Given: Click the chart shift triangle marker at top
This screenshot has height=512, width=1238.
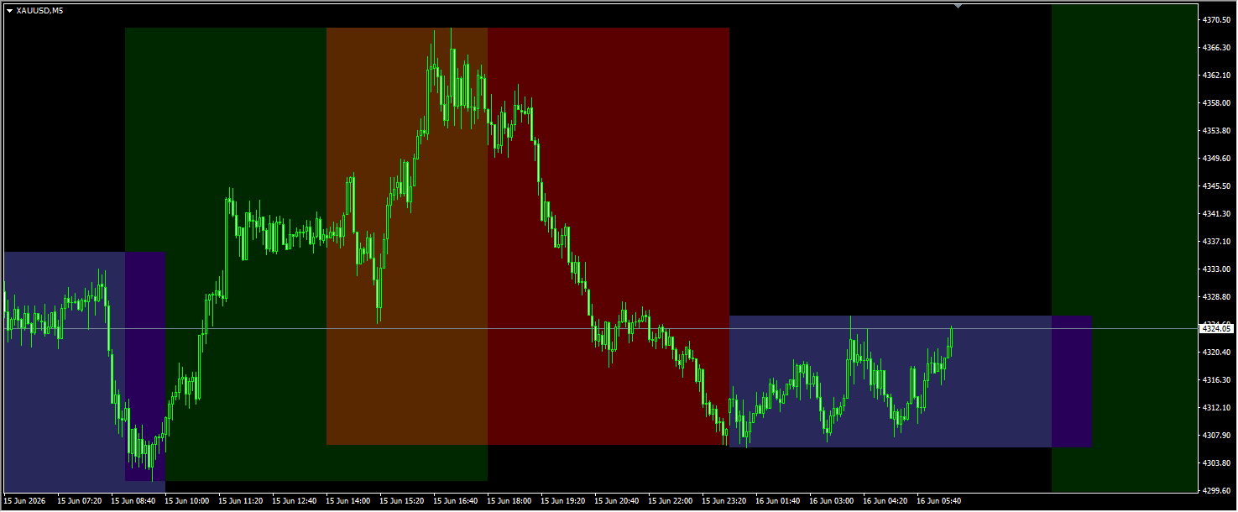Looking at the screenshot, I should [x=958, y=6].
